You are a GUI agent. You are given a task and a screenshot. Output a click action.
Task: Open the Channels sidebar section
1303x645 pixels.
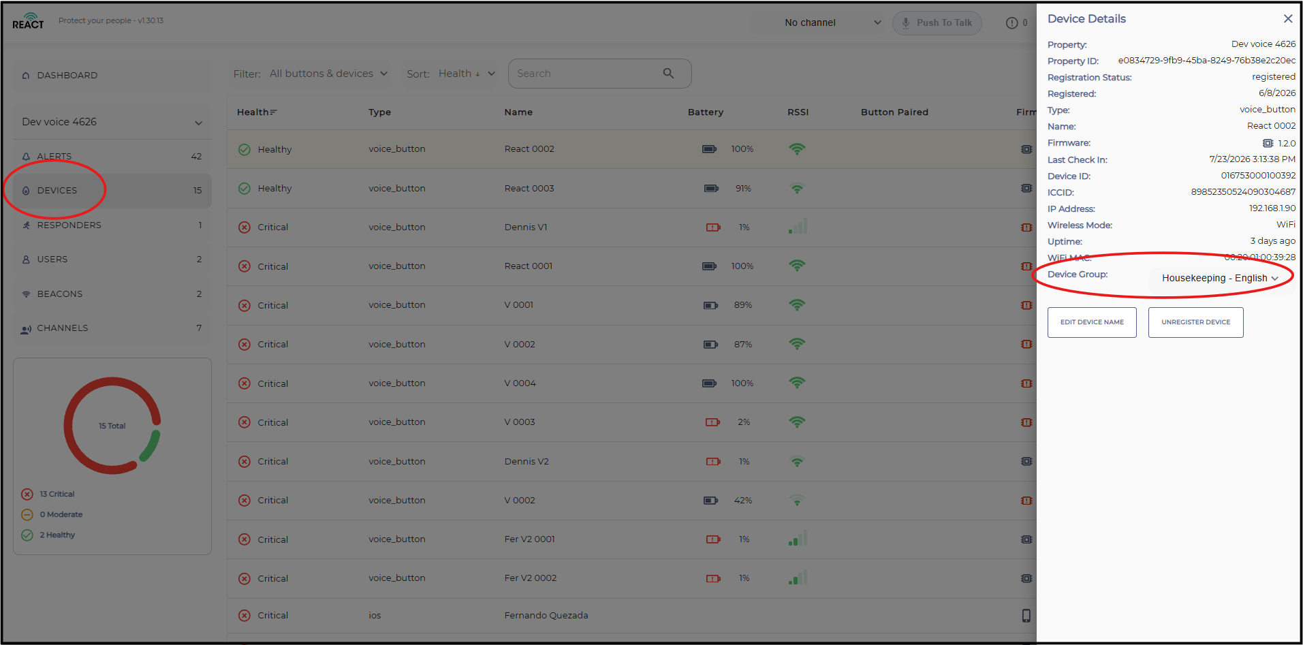pyautogui.click(x=112, y=328)
